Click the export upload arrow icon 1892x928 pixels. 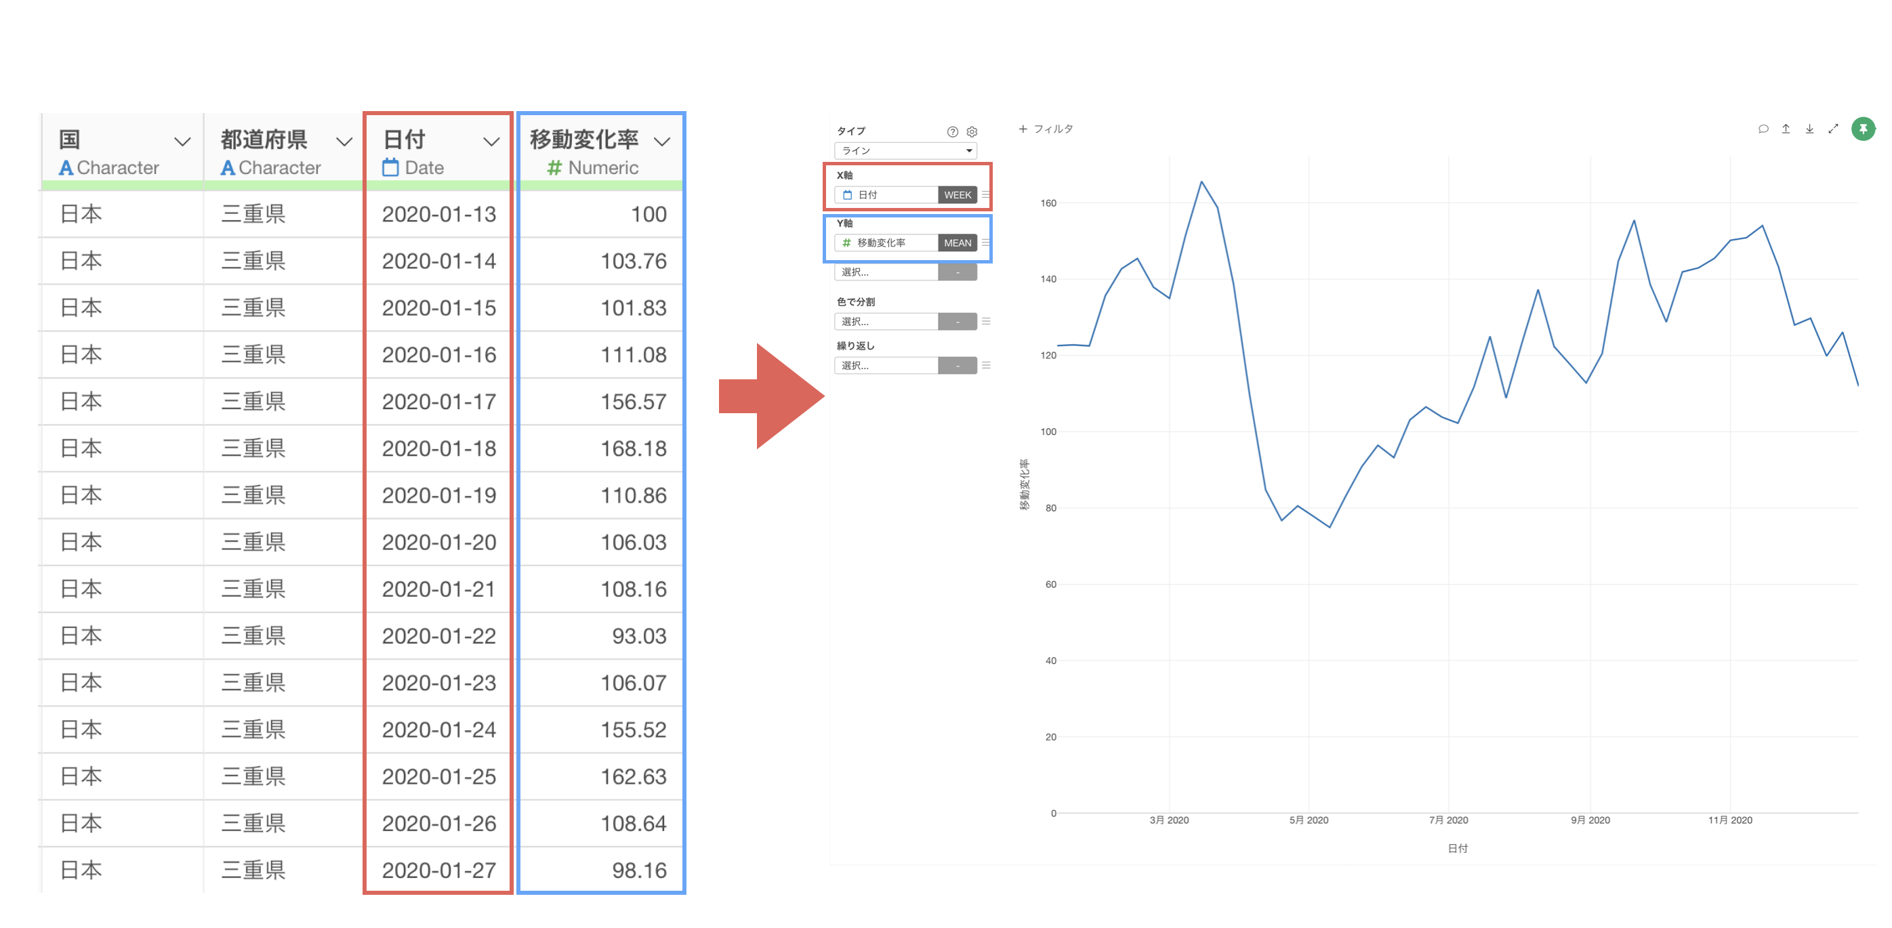point(1786,129)
